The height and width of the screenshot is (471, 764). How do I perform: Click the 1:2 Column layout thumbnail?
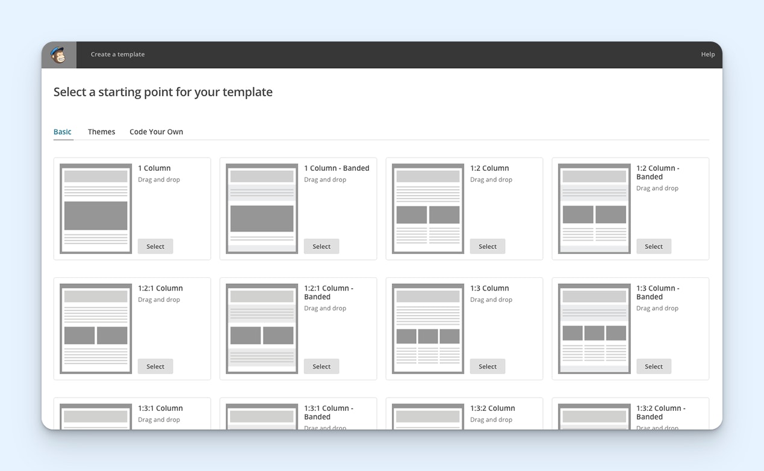click(x=428, y=209)
